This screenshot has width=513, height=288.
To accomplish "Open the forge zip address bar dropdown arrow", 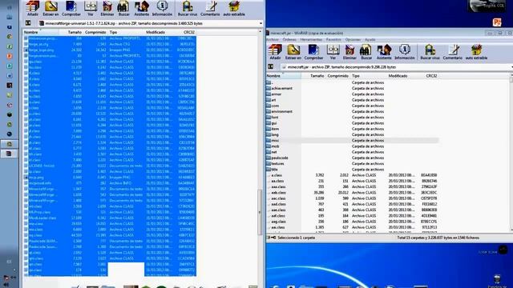I will tap(261, 23).
